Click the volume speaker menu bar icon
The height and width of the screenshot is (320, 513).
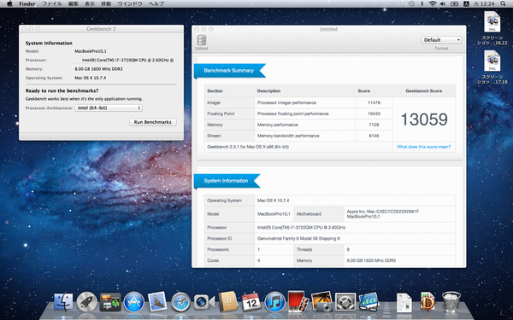443,3
